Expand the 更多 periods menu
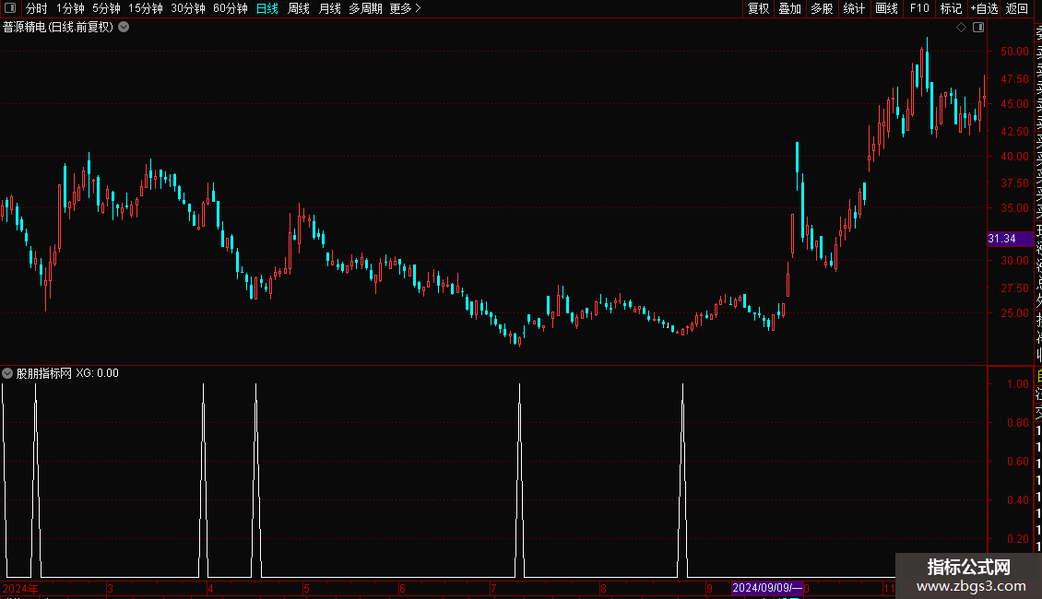1042x599 pixels. (406, 8)
